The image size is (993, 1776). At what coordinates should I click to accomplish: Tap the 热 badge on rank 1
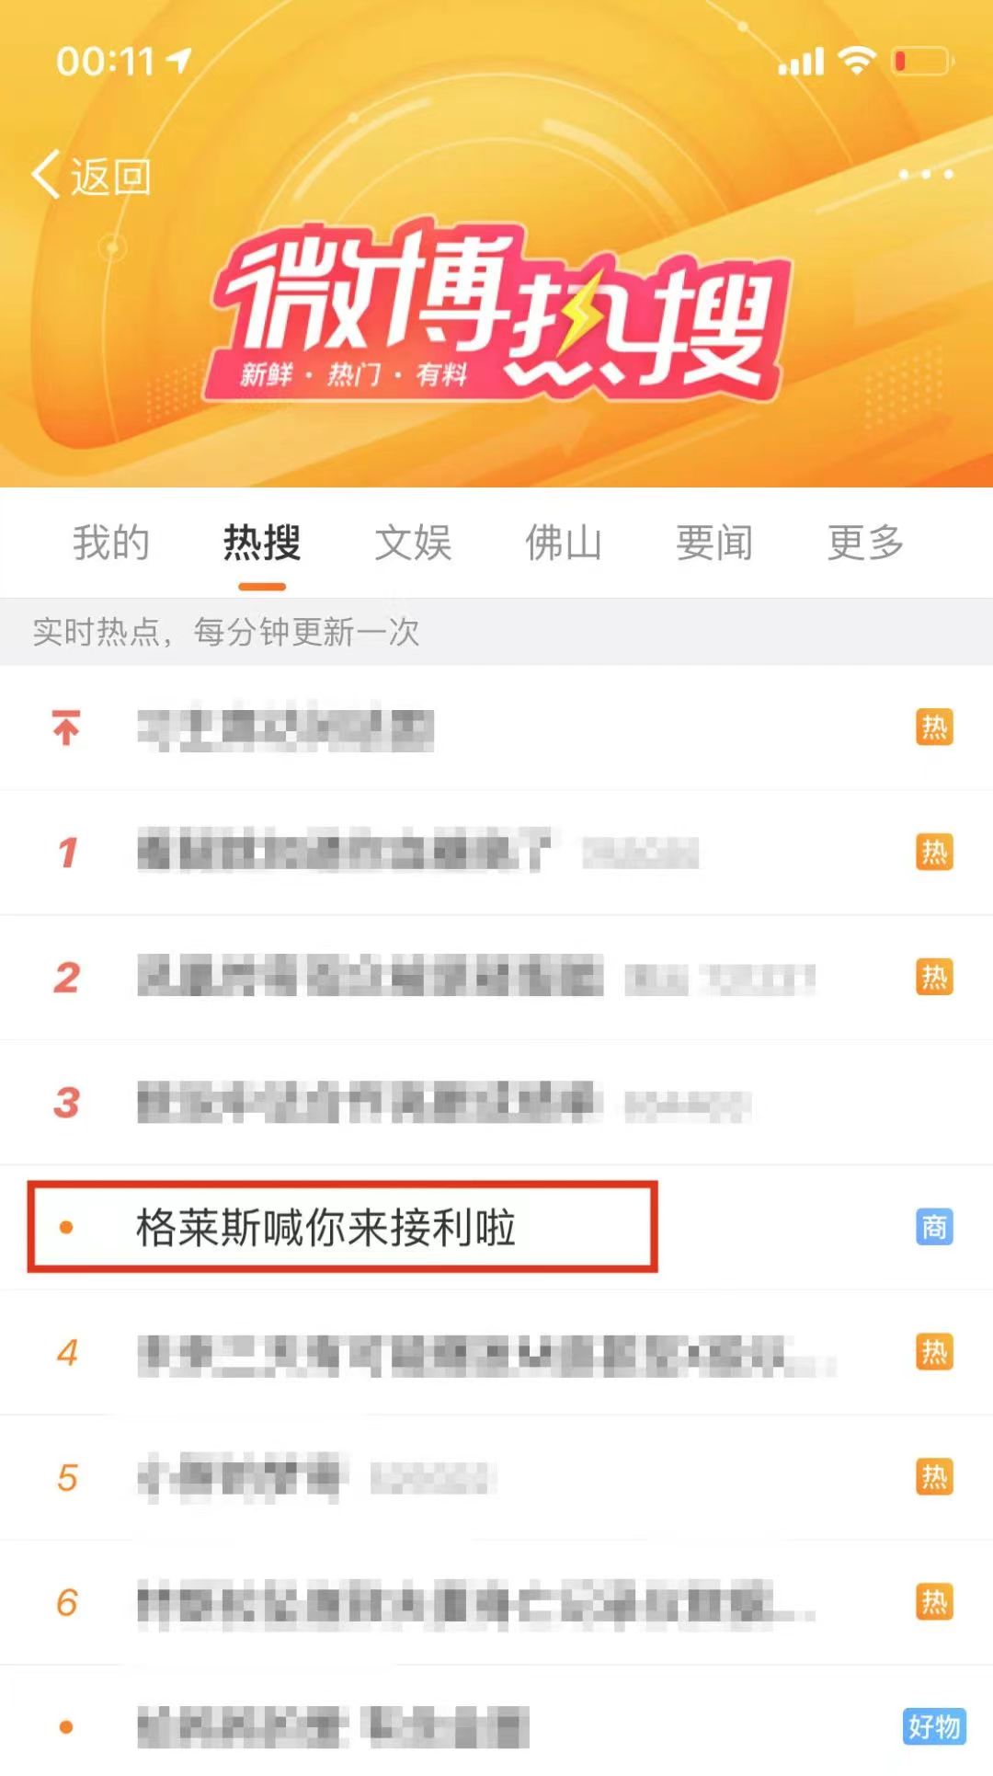click(x=934, y=852)
